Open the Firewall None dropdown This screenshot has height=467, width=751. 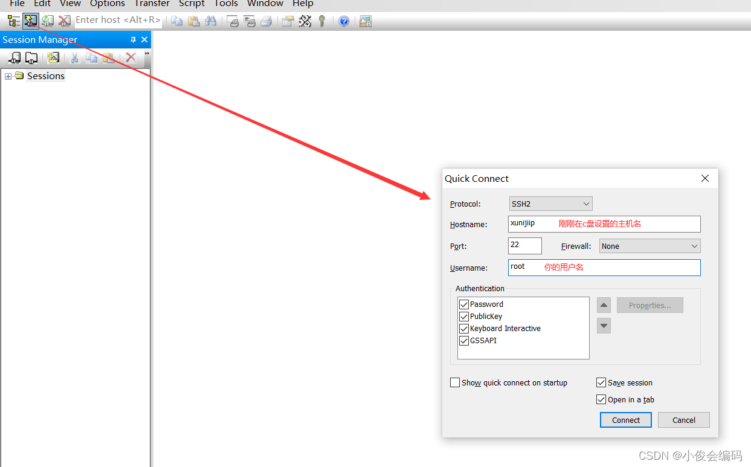tap(649, 246)
